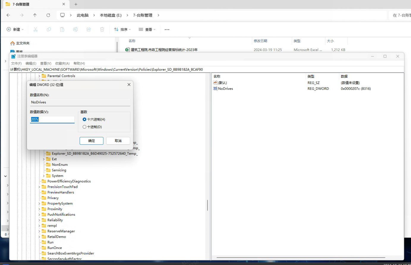Expand the Parental Controls registry key
This screenshot has height=265, width=411.
click(x=39, y=76)
